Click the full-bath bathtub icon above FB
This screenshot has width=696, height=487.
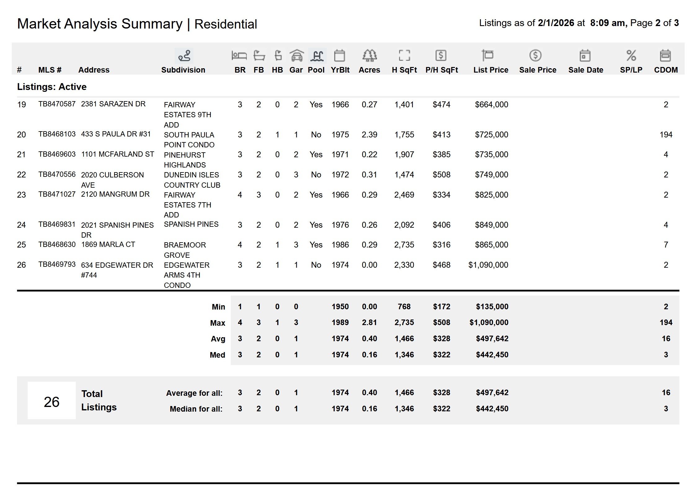(259, 56)
